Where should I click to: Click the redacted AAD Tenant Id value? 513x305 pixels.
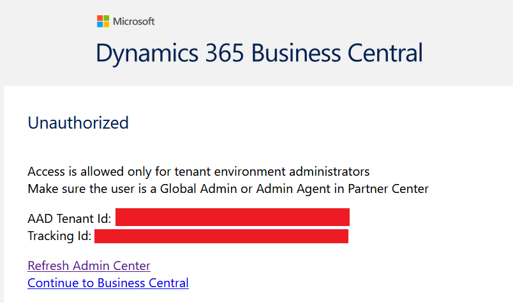(232, 217)
